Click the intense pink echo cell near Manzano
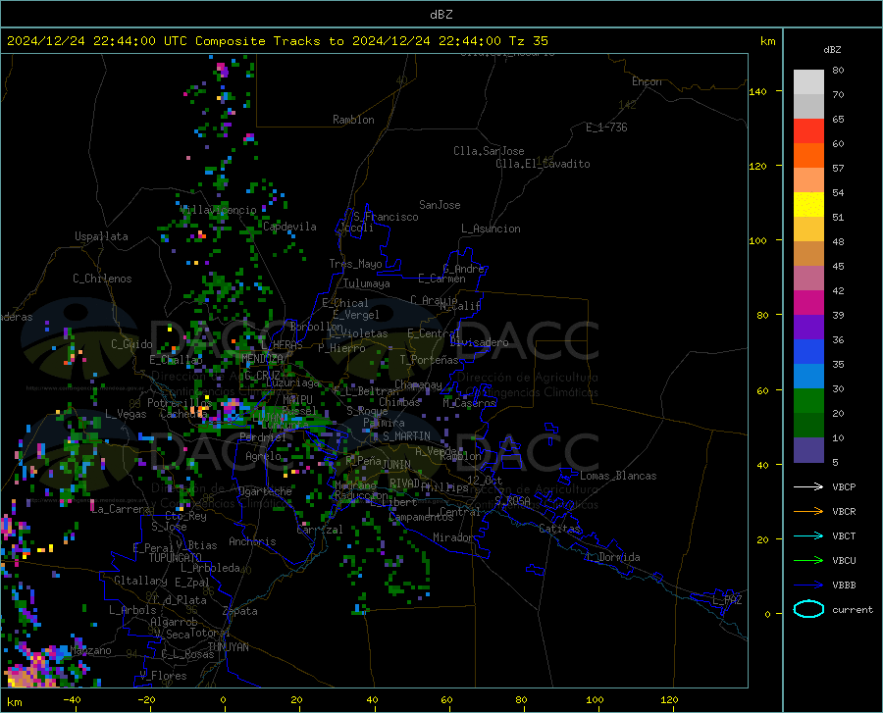Image resolution: width=883 pixels, height=713 pixels. click(29, 670)
